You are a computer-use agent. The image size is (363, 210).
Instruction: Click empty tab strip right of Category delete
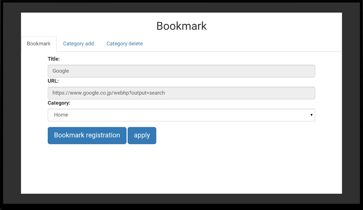(242, 44)
